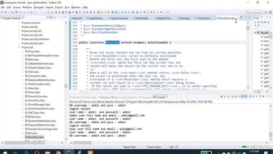273x154 pixels.
Task: Open the Refactor menu
Action: [x=27, y=7]
